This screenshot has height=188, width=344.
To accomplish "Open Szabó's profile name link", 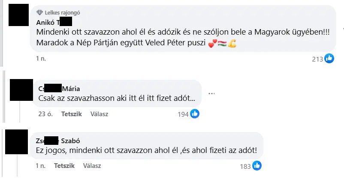I will [x=58, y=141].
